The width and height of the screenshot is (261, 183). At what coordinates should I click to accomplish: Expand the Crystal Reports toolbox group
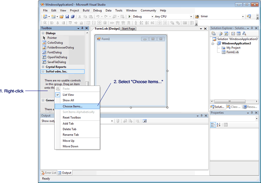43,67
